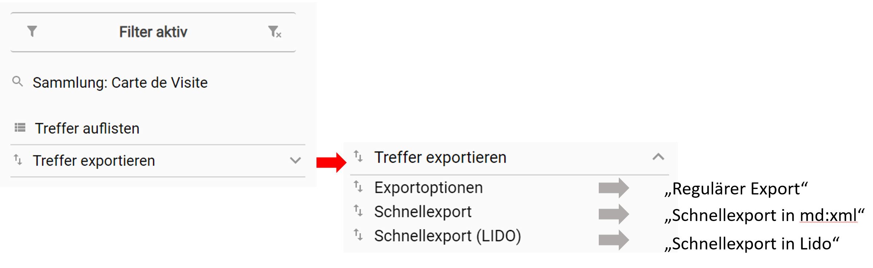
Task: Click the Sammlung: Carte de Visite filter
Action: point(120,83)
